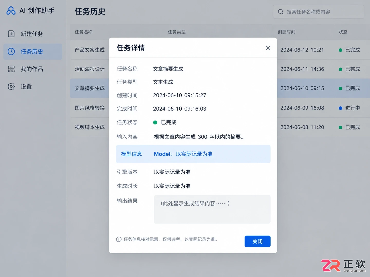Click the 任务名称 column header
The image size is (370, 277).
(x=84, y=32)
